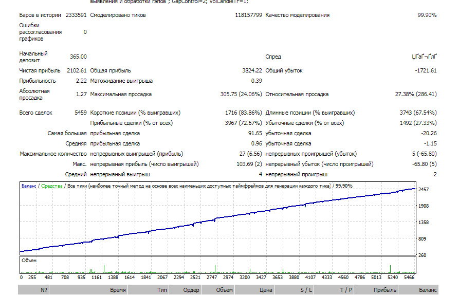
Task: Click the Относительная просадка label
Action: click(x=297, y=94)
